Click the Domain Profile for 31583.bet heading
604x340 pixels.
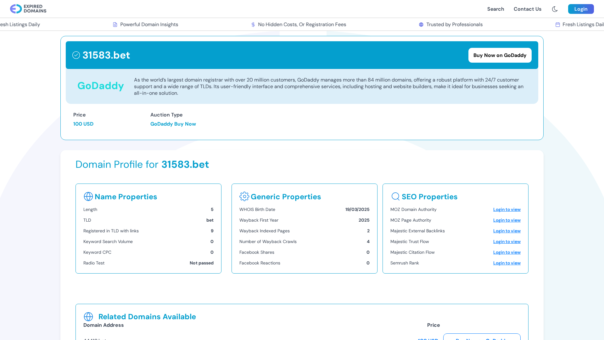coord(142,164)
